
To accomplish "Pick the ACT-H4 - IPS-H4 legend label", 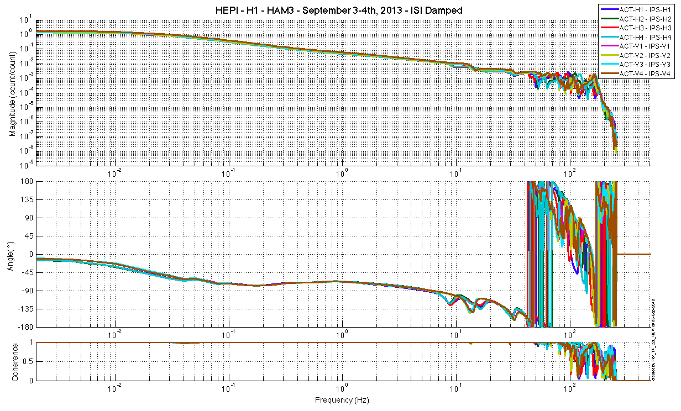I will click(645, 37).
